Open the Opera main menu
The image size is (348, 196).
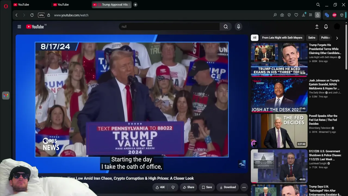click(x=6, y=6)
